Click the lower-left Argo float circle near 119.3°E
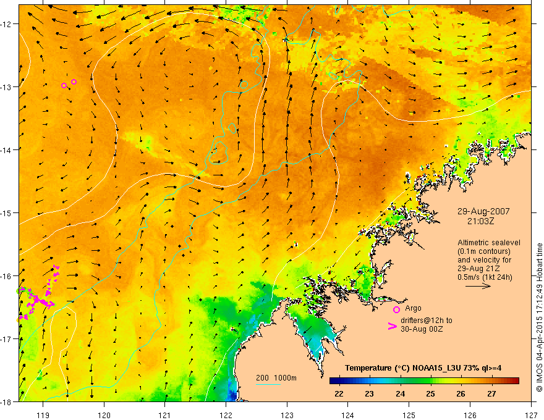The height and width of the screenshot is (420, 544). click(x=64, y=86)
